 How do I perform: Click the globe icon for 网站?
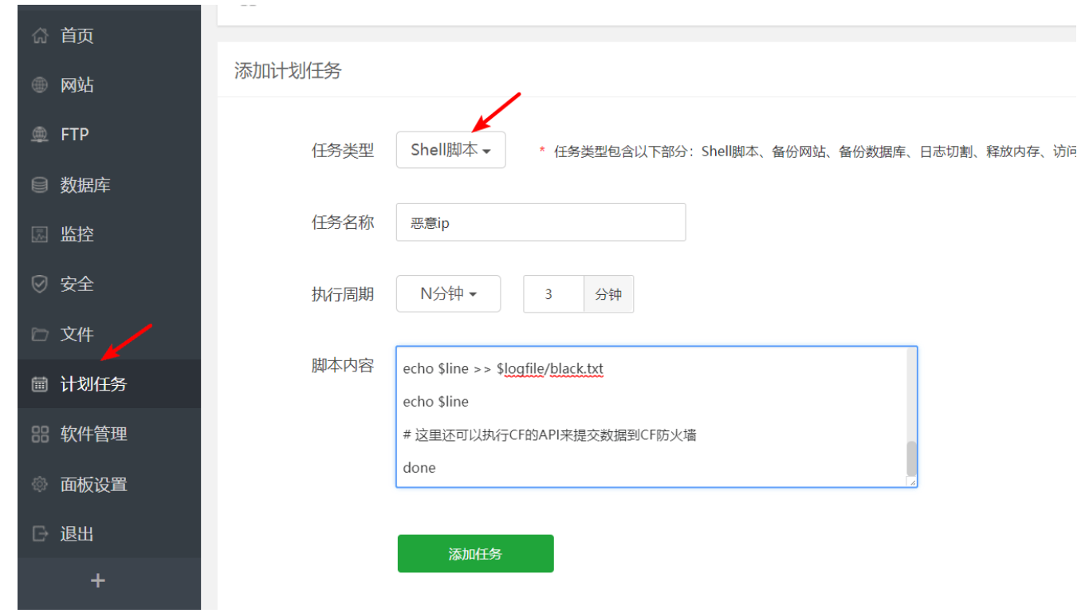coord(40,85)
